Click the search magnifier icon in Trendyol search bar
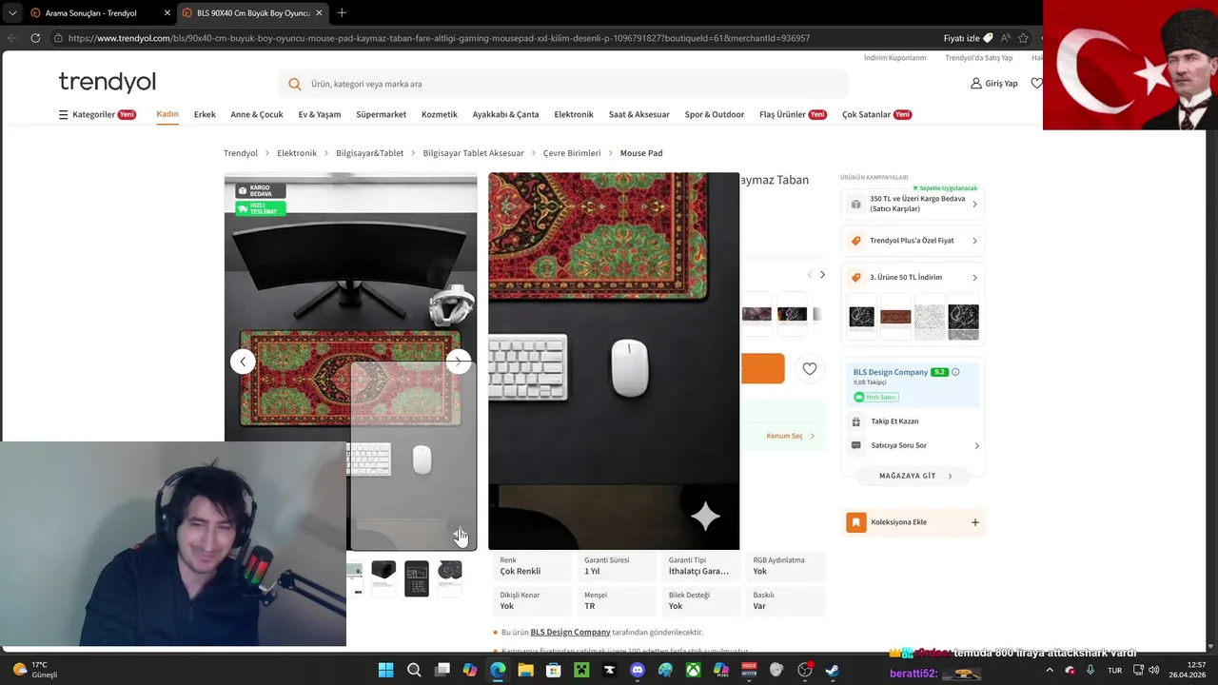 coord(295,84)
